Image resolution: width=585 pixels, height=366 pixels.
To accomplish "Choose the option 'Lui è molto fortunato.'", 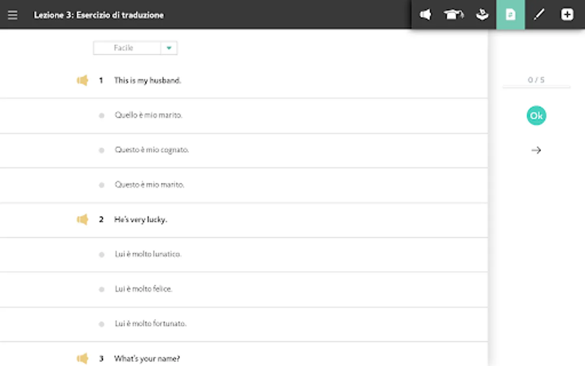I will [102, 324].
